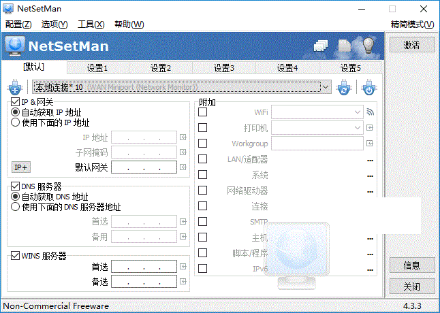Select 使用下面的 IP 地址 radio button
440x313 pixels.
pyautogui.click(x=15, y=122)
